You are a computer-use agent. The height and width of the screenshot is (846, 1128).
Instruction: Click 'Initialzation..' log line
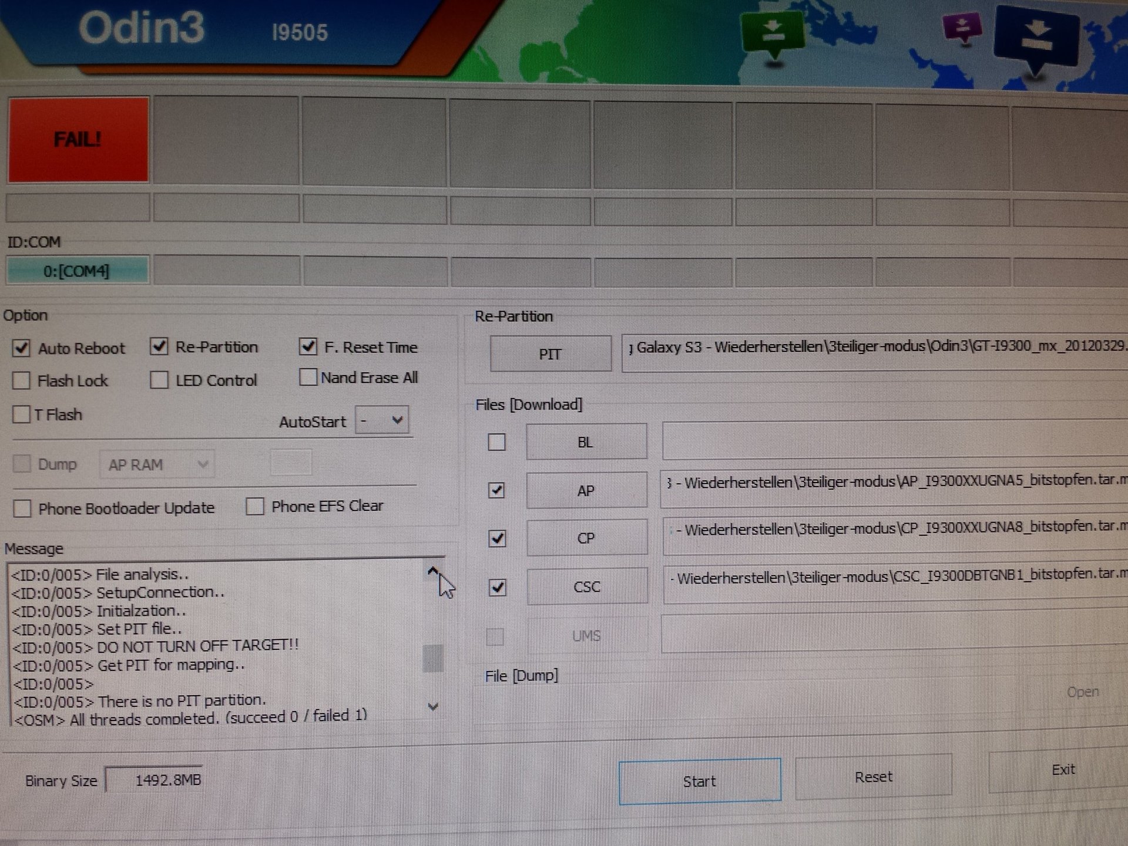coord(99,611)
